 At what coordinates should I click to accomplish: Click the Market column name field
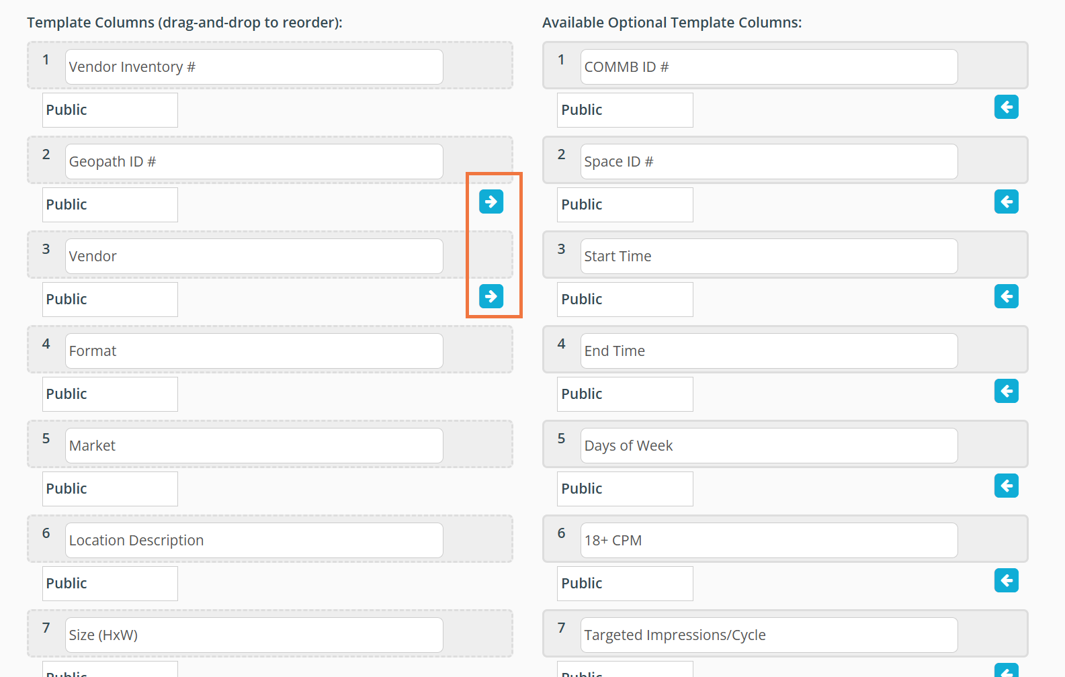[x=254, y=446]
